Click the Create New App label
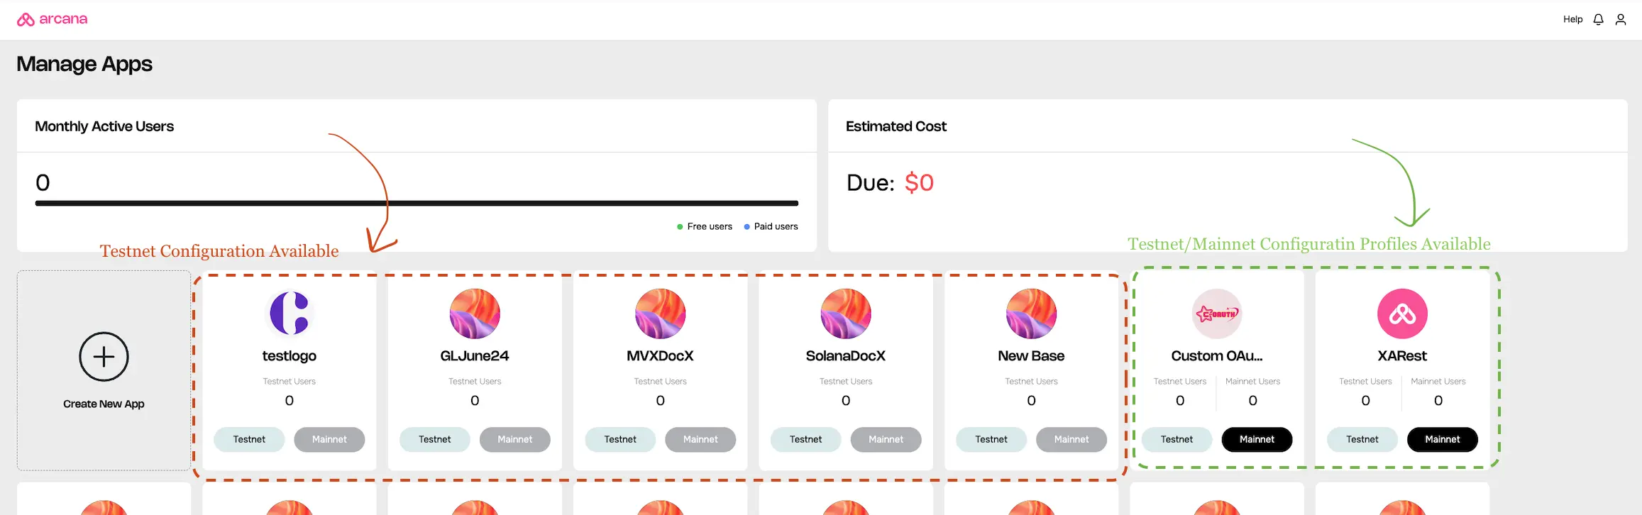The height and width of the screenshot is (515, 1642). coord(104,404)
